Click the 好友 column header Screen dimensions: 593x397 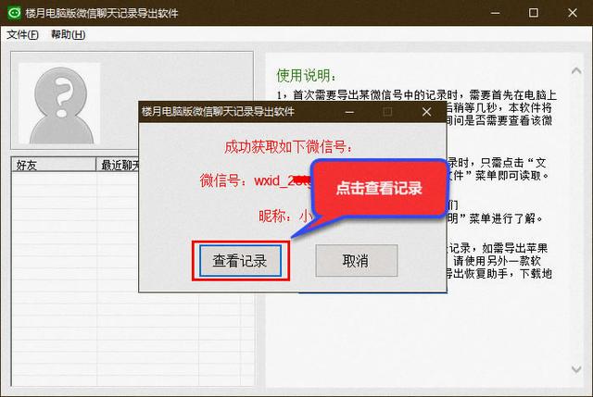[54, 165]
